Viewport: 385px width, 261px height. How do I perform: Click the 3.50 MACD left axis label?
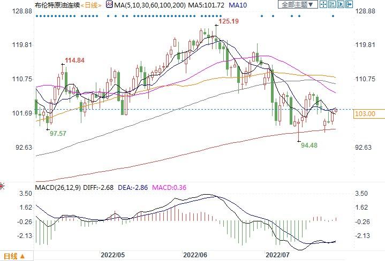click(26, 194)
